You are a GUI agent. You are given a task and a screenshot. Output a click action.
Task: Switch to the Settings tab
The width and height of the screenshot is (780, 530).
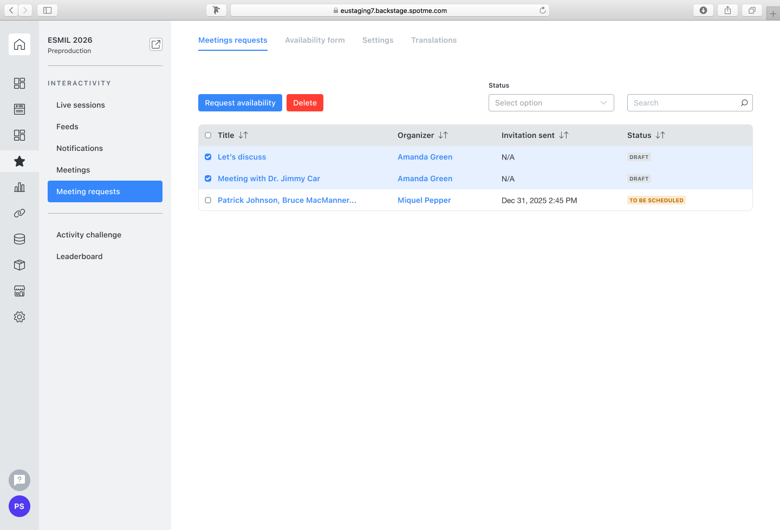(378, 40)
